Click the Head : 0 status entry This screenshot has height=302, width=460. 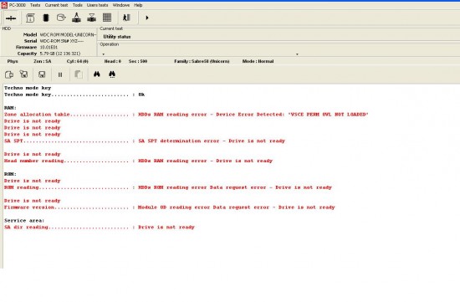[x=113, y=61]
